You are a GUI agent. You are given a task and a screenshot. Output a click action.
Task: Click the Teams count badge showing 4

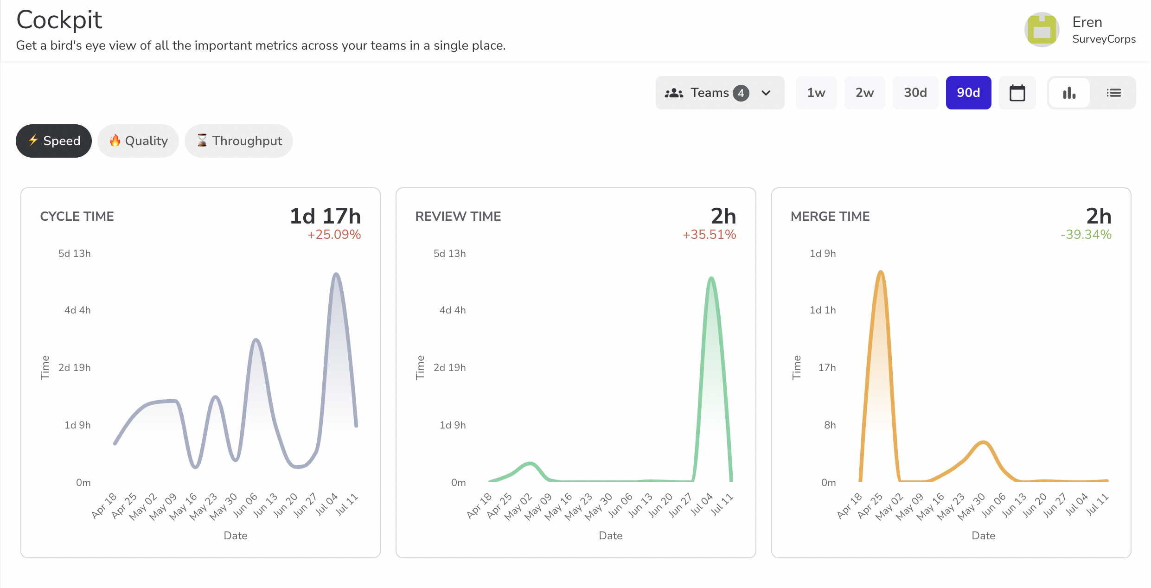(x=741, y=93)
